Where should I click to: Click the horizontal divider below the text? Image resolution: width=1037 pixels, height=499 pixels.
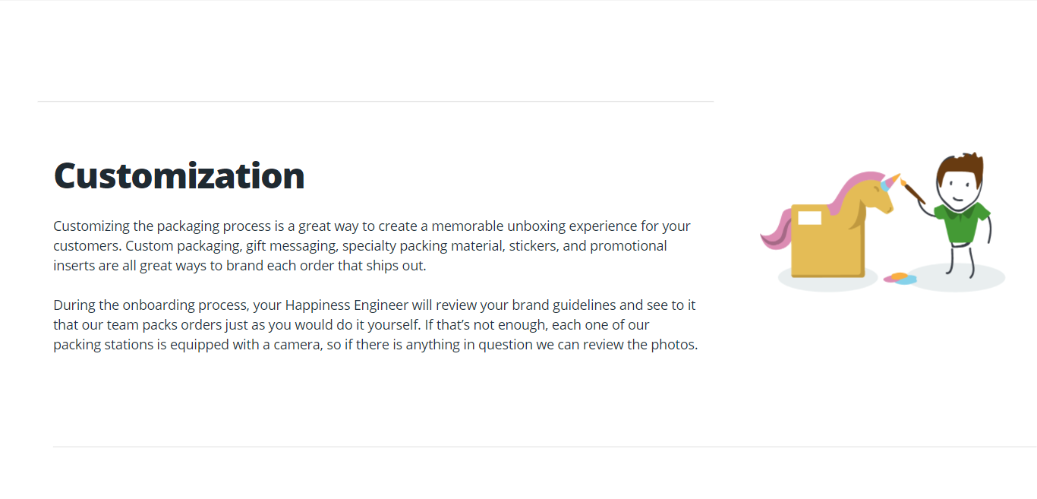click(x=545, y=447)
